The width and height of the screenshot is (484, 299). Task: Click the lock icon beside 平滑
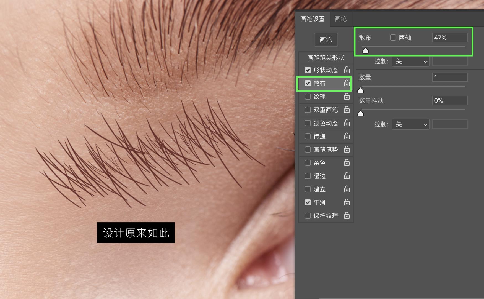(347, 202)
